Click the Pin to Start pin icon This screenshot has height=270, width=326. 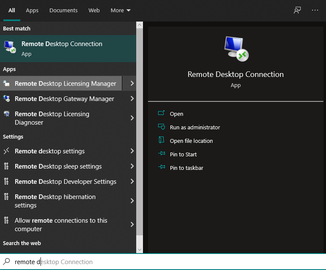(162, 153)
